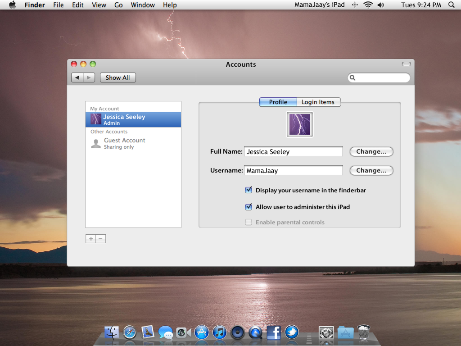Launch iTunes from the dock
461x346 pixels.
219,332
